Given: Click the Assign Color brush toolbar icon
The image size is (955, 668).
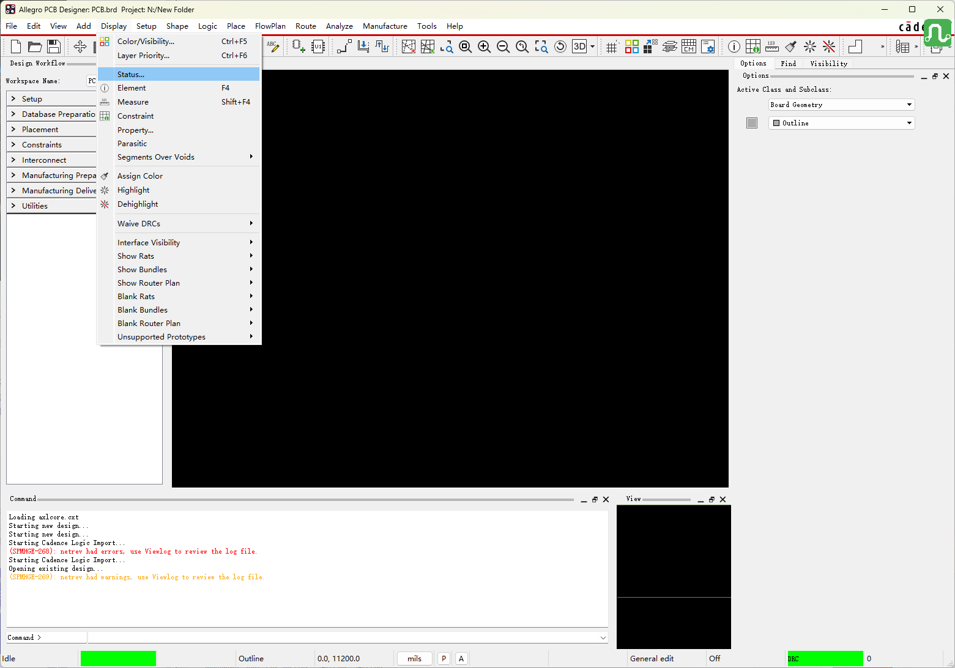Looking at the screenshot, I should coord(791,46).
